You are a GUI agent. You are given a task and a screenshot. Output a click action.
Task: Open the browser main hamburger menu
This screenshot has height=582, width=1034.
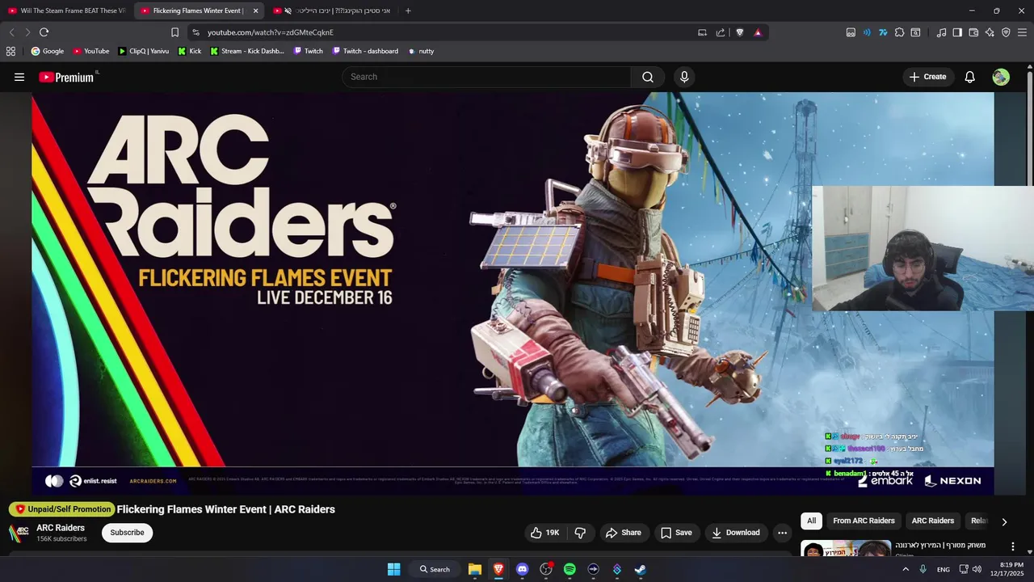coord(1022,32)
